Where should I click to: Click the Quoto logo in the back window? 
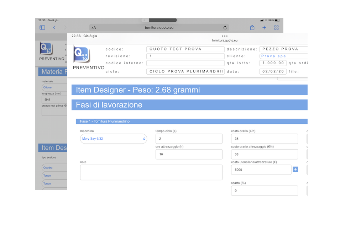pyautogui.click(x=46, y=48)
